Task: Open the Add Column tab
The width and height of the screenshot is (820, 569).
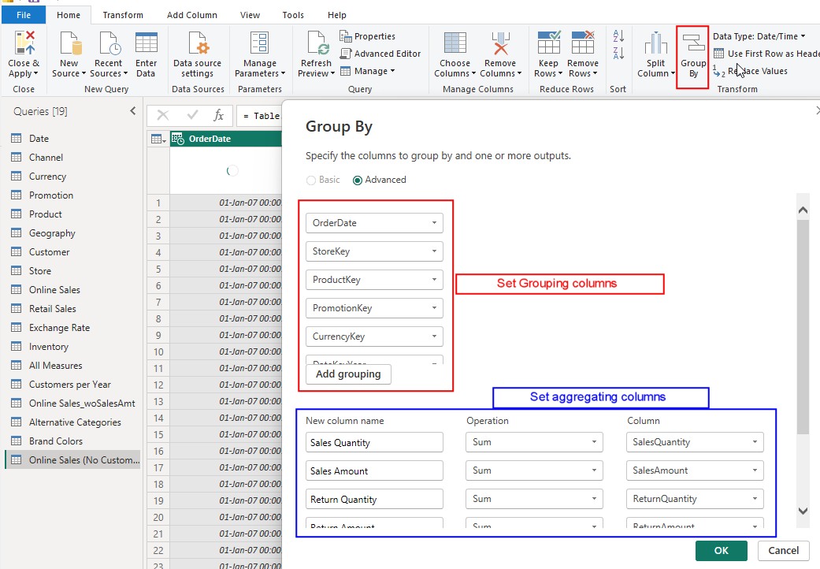Action: point(191,15)
